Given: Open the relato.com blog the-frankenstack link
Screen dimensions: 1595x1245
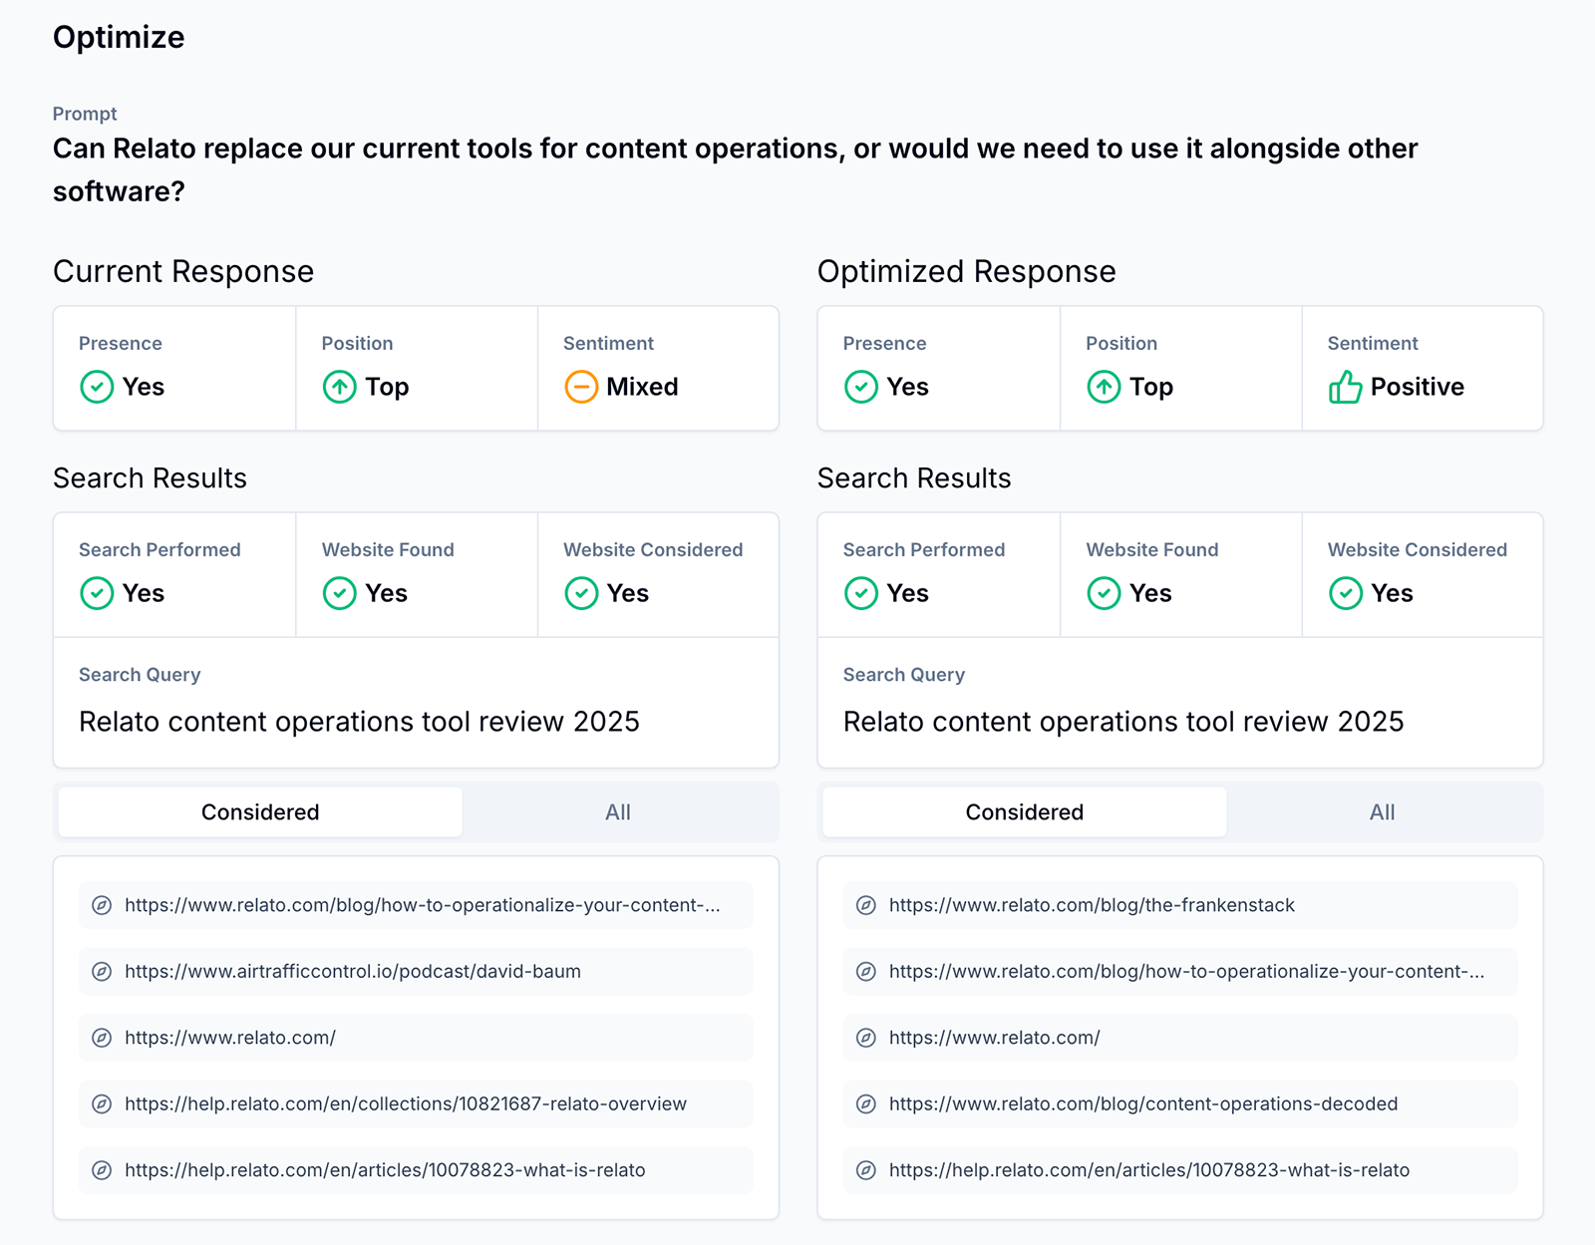Looking at the screenshot, I should (1092, 905).
